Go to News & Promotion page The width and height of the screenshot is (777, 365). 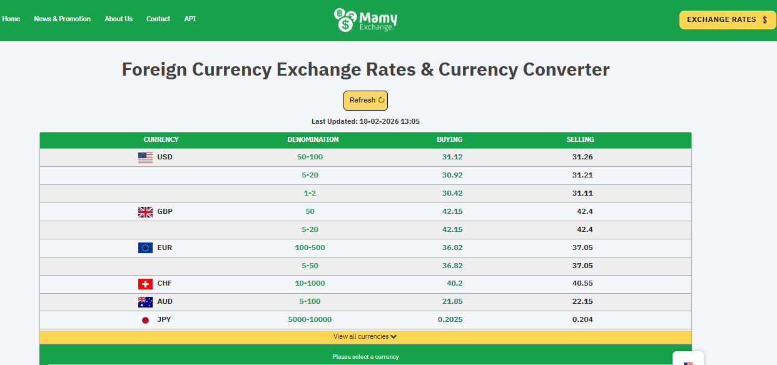[x=62, y=19]
